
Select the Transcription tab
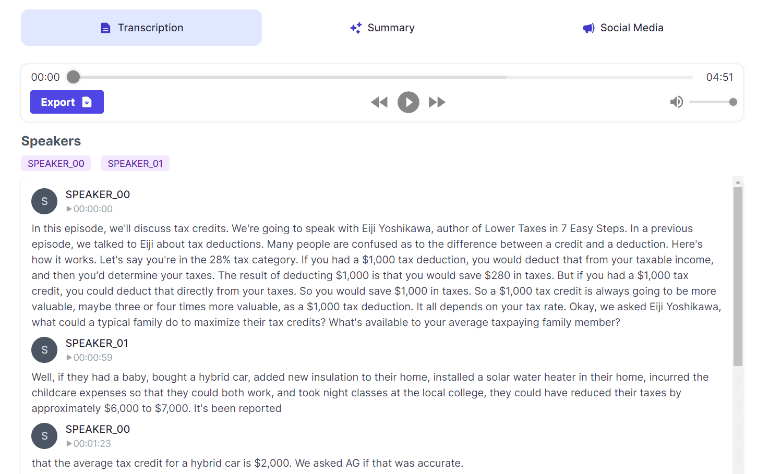pos(141,28)
